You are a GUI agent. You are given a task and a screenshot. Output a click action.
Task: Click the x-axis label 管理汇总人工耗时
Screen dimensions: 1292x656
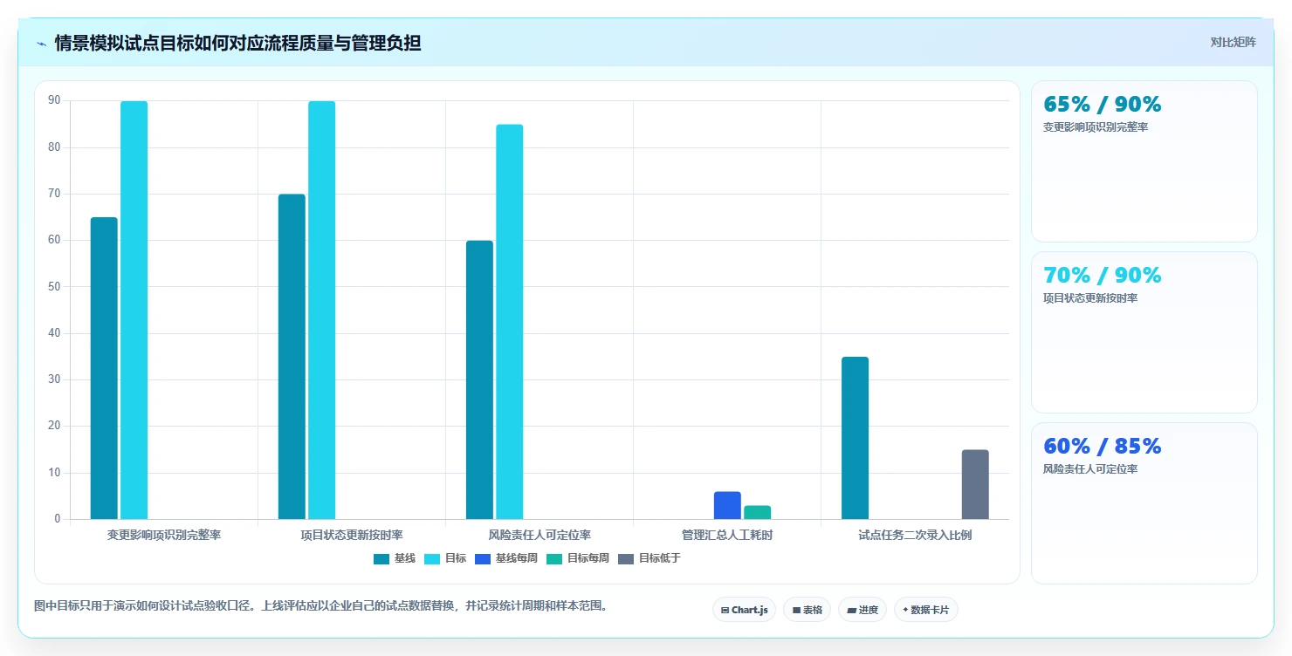[727, 535]
